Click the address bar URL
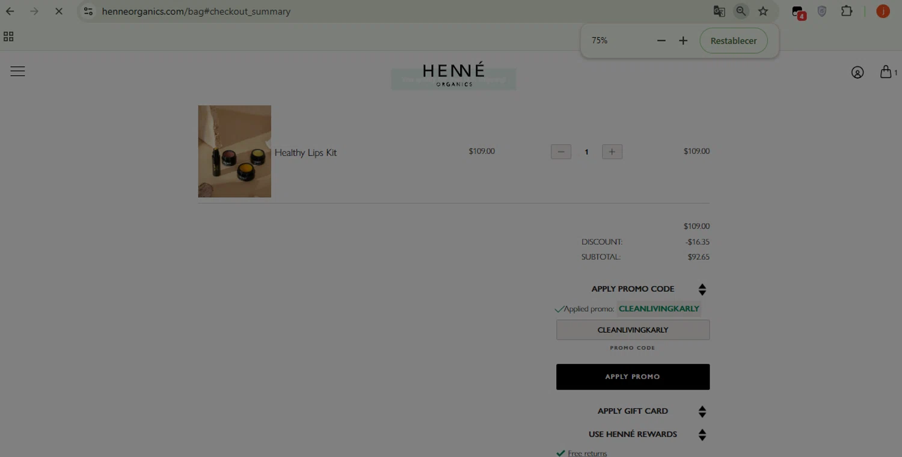Image resolution: width=902 pixels, height=457 pixels. tap(196, 11)
